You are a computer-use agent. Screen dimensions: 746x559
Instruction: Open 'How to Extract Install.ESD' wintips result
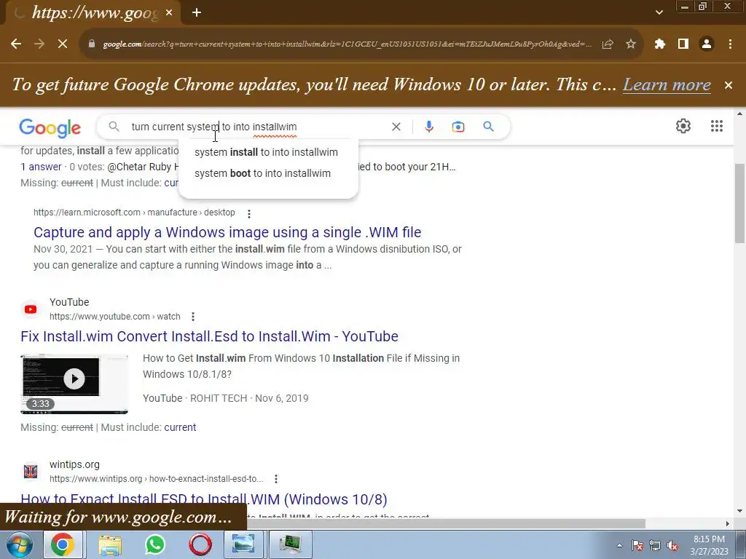point(204,499)
